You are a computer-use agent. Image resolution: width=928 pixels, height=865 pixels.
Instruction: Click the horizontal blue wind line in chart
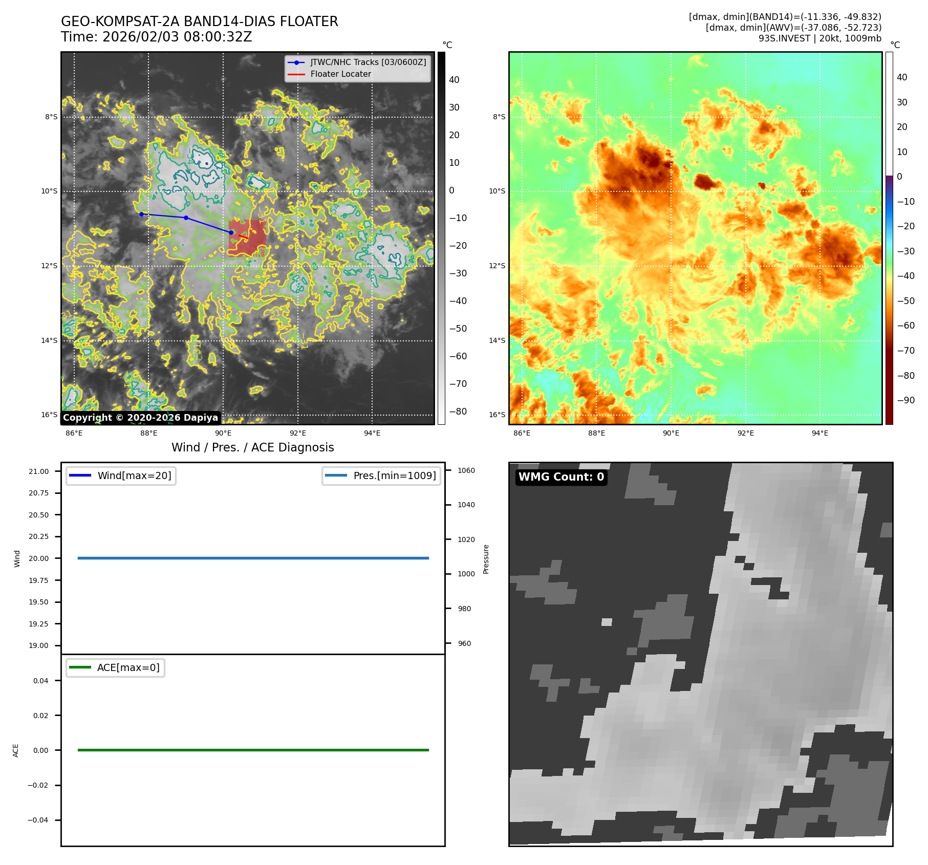[x=253, y=558]
